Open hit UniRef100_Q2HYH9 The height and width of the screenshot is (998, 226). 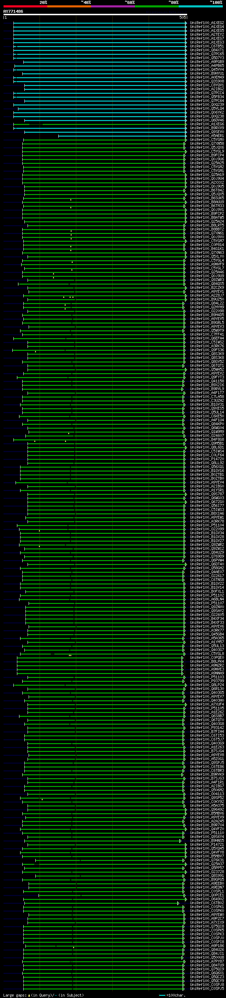click(207, 307)
